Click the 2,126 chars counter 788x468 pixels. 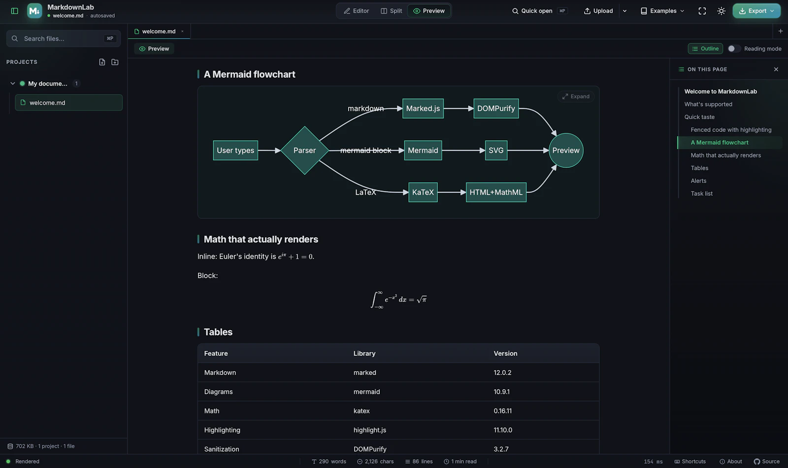375,462
